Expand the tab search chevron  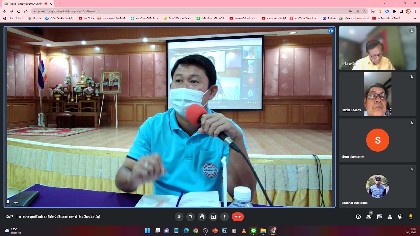pos(385,3)
